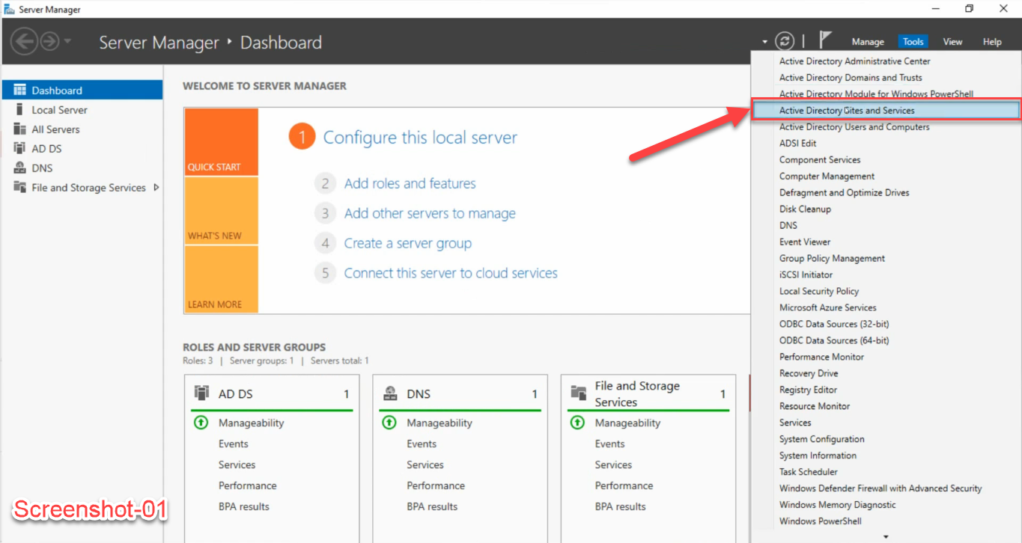Viewport: 1022px width, 543px height.
Task: Open the View menu
Action: (952, 42)
